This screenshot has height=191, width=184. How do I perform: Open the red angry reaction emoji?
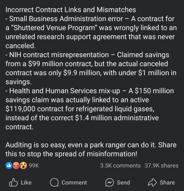point(16,166)
